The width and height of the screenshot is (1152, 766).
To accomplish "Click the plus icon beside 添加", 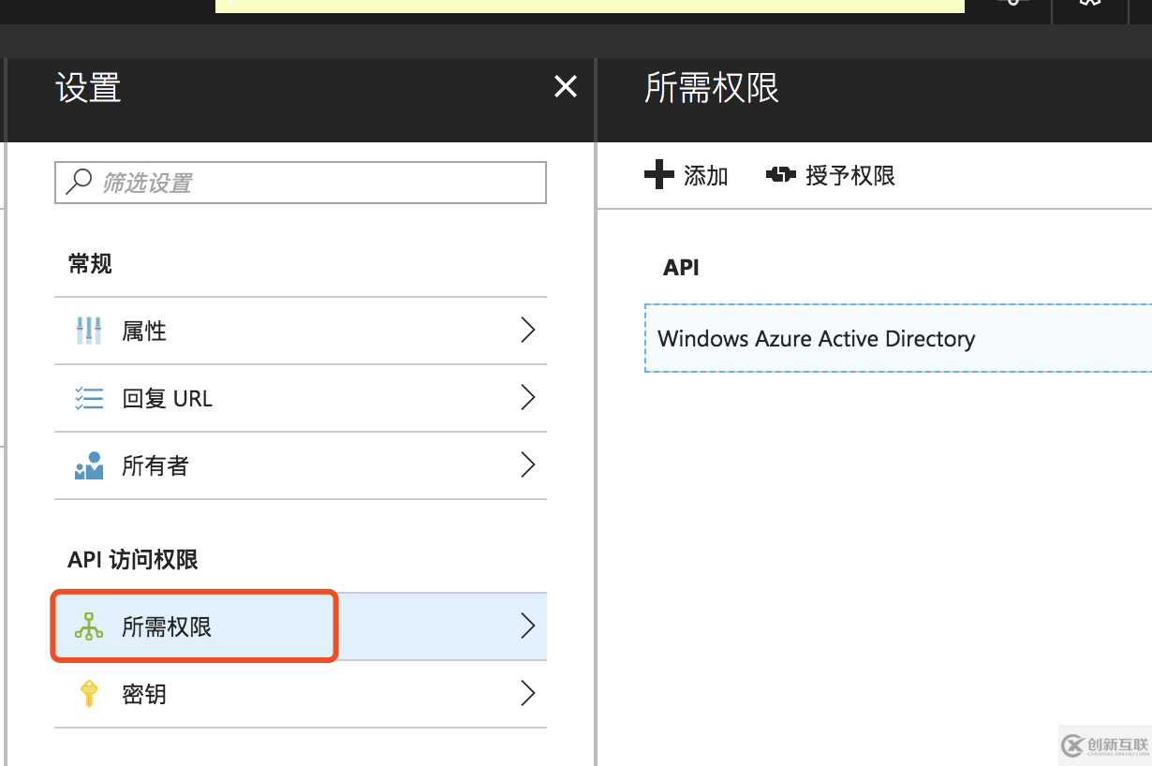I will pyautogui.click(x=659, y=174).
